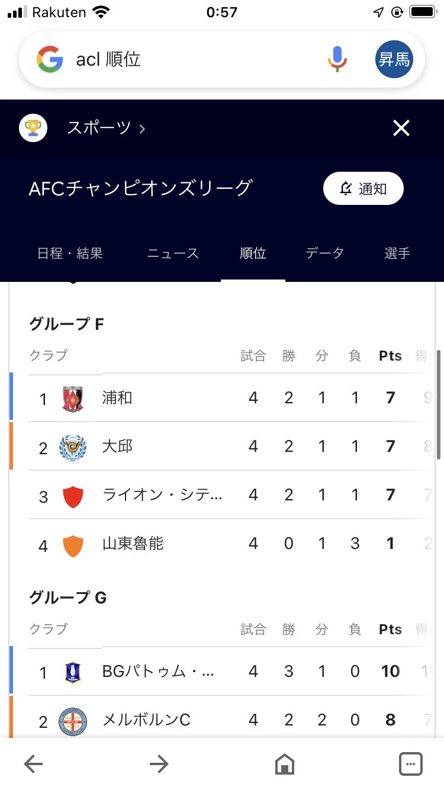This screenshot has height=790, width=444.
Task: Enable 通知 notifications for AFC Champions League
Action: (363, 190)
